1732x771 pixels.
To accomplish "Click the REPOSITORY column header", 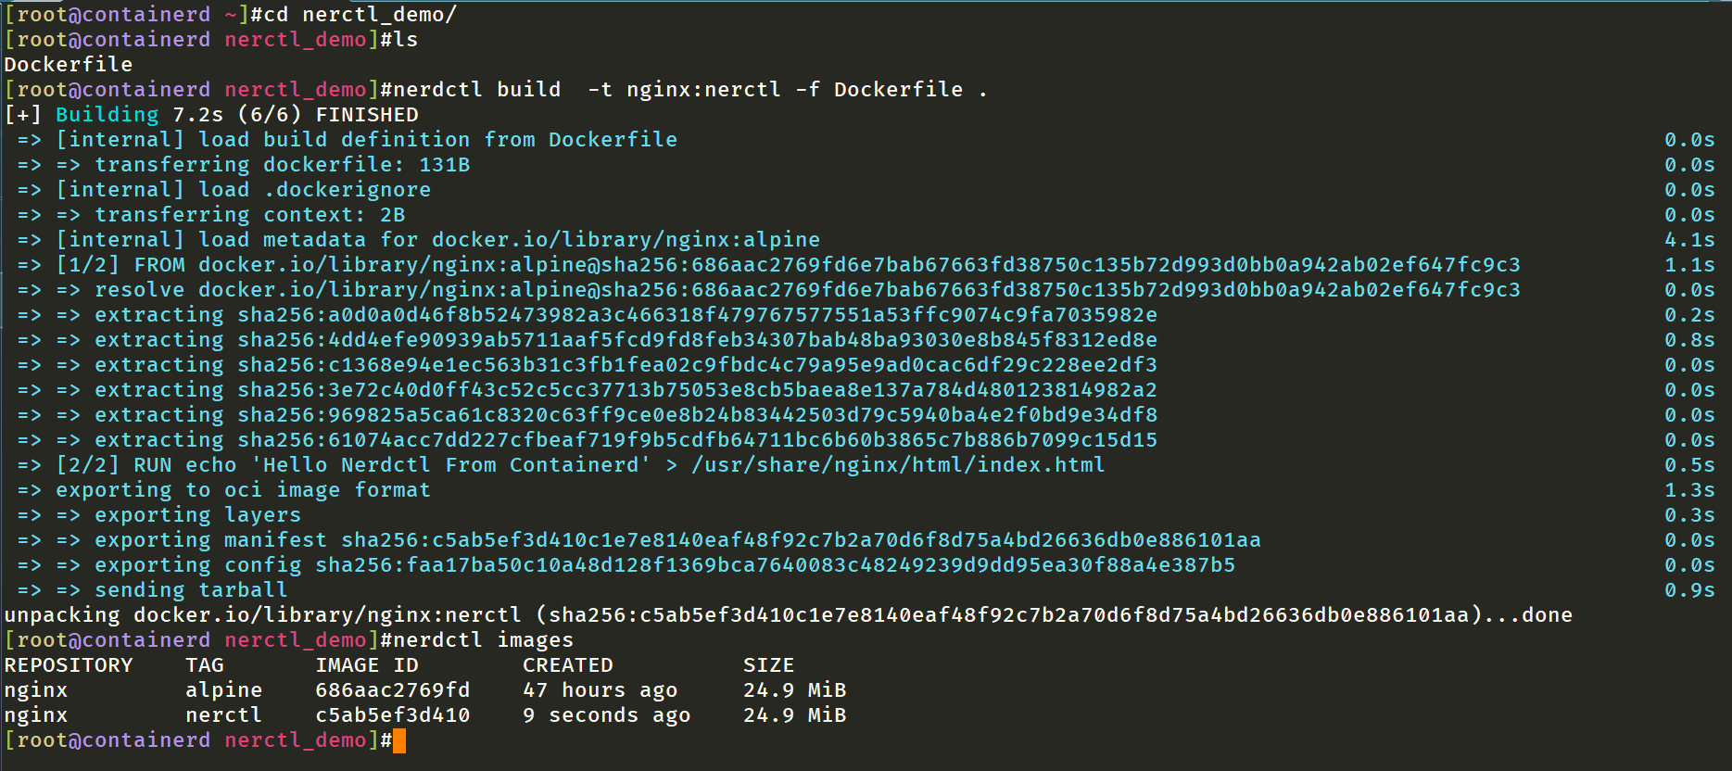I will (69, 665).
